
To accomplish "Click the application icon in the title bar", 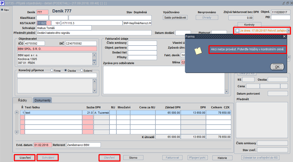I will (2, 3).
